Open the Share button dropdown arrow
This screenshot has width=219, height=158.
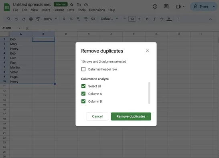click(214, 6)
